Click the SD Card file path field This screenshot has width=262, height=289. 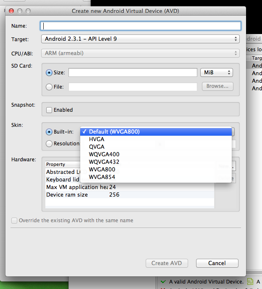tap(133, 87)
